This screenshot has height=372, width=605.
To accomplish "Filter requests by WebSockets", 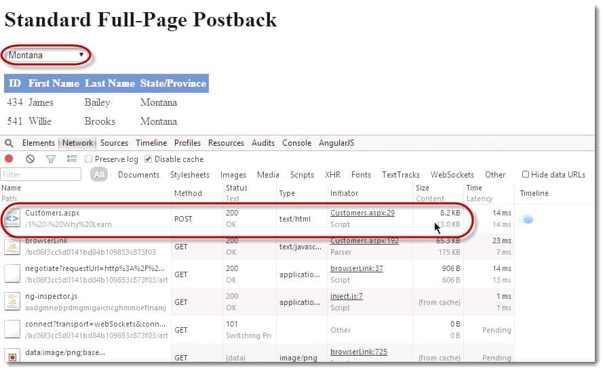I will point(452,175).
